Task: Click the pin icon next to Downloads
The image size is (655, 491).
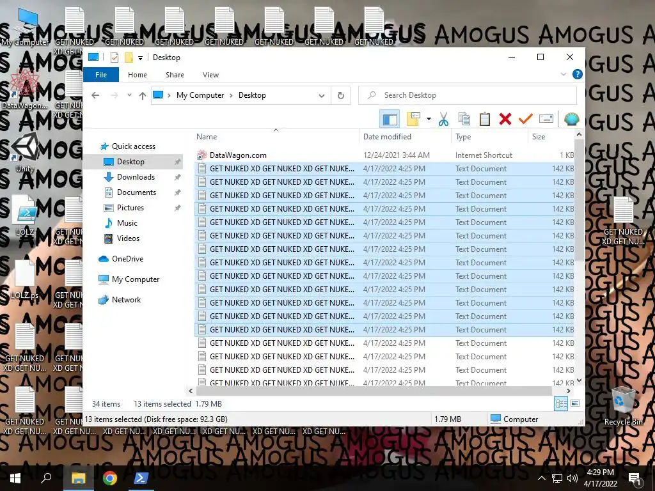Action: [x=178, y=177]
